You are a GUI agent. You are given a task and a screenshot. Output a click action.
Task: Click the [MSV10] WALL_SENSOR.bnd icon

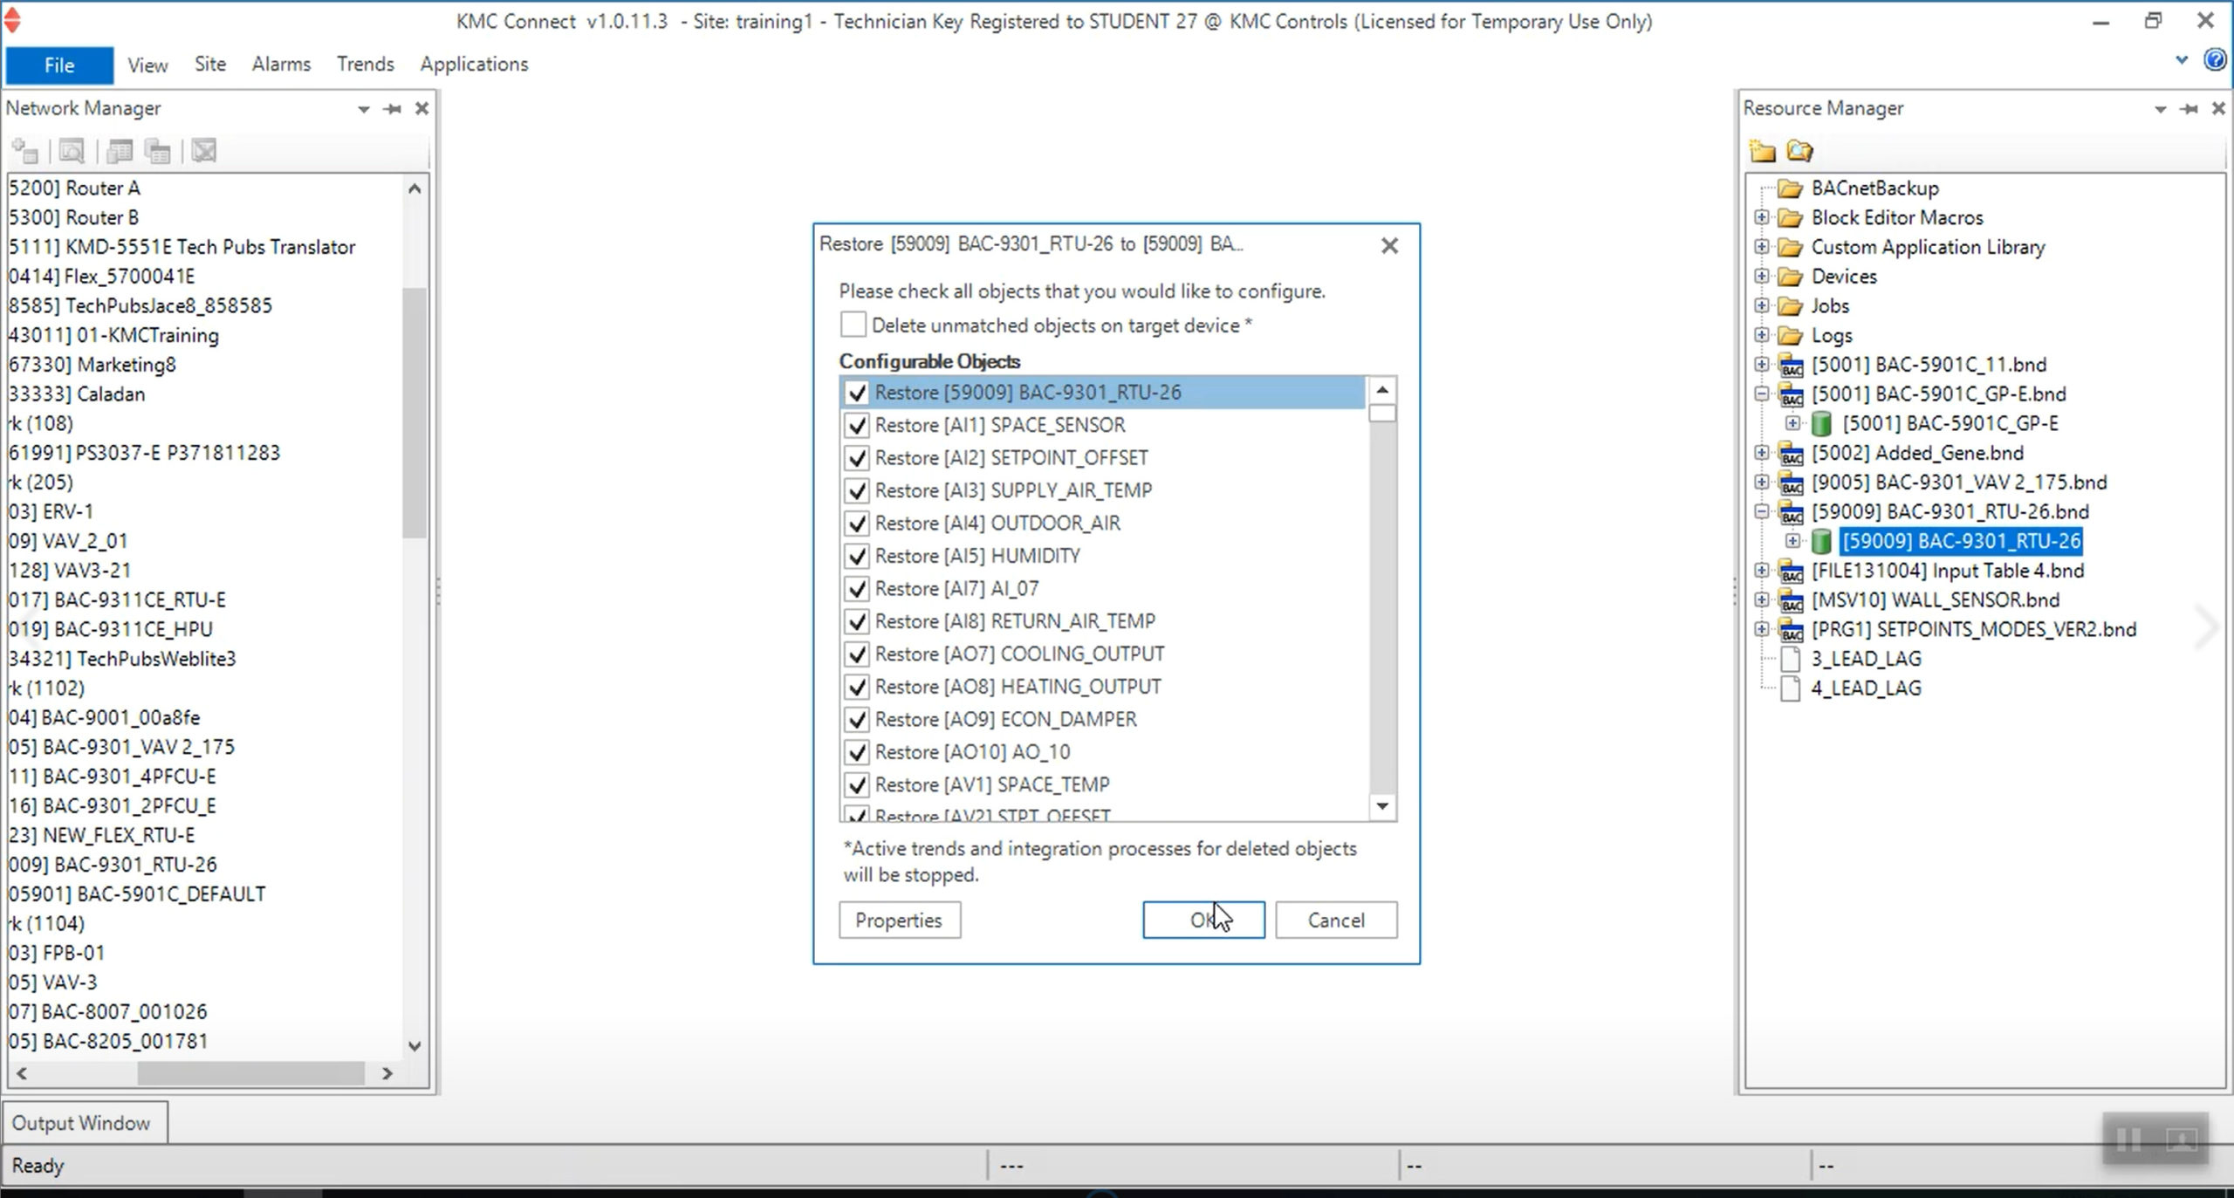(1792, 599)
